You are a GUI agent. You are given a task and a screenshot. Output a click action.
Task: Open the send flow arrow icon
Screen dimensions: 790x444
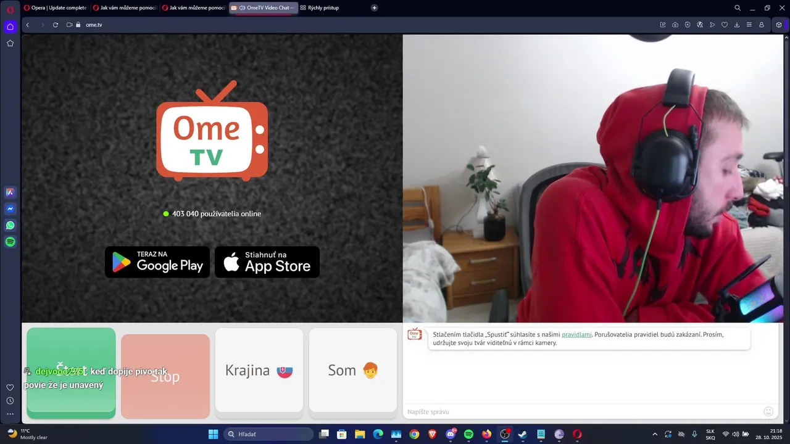coord(712,25)
